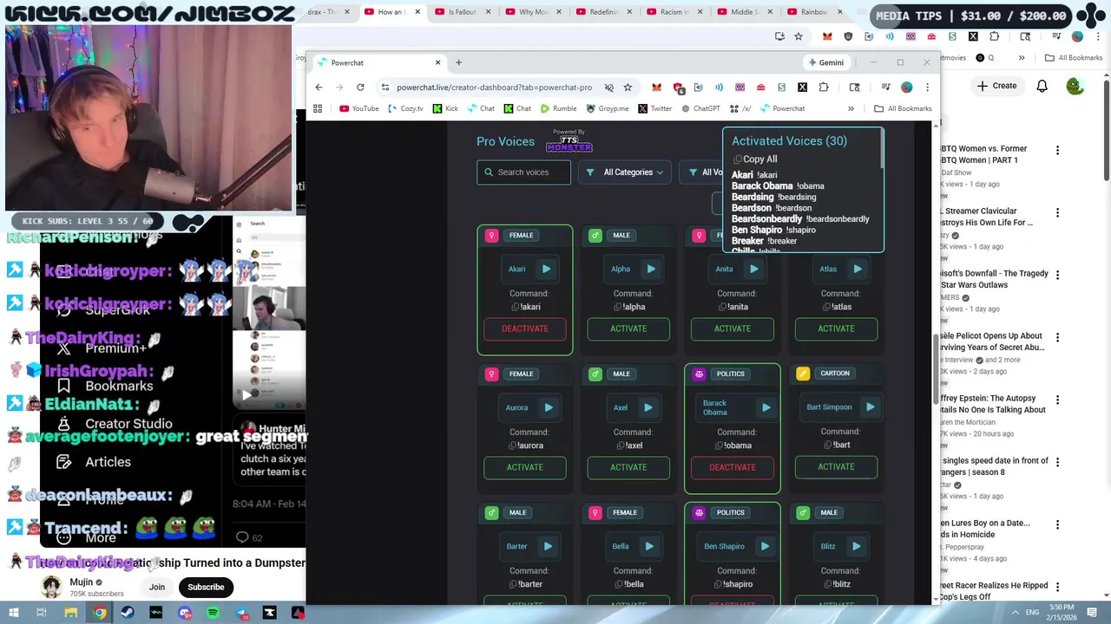The width and height of the screenshot is (1111, 624).
Task: Switch to the Middle S... browser tab
Action: coord(744,12)
